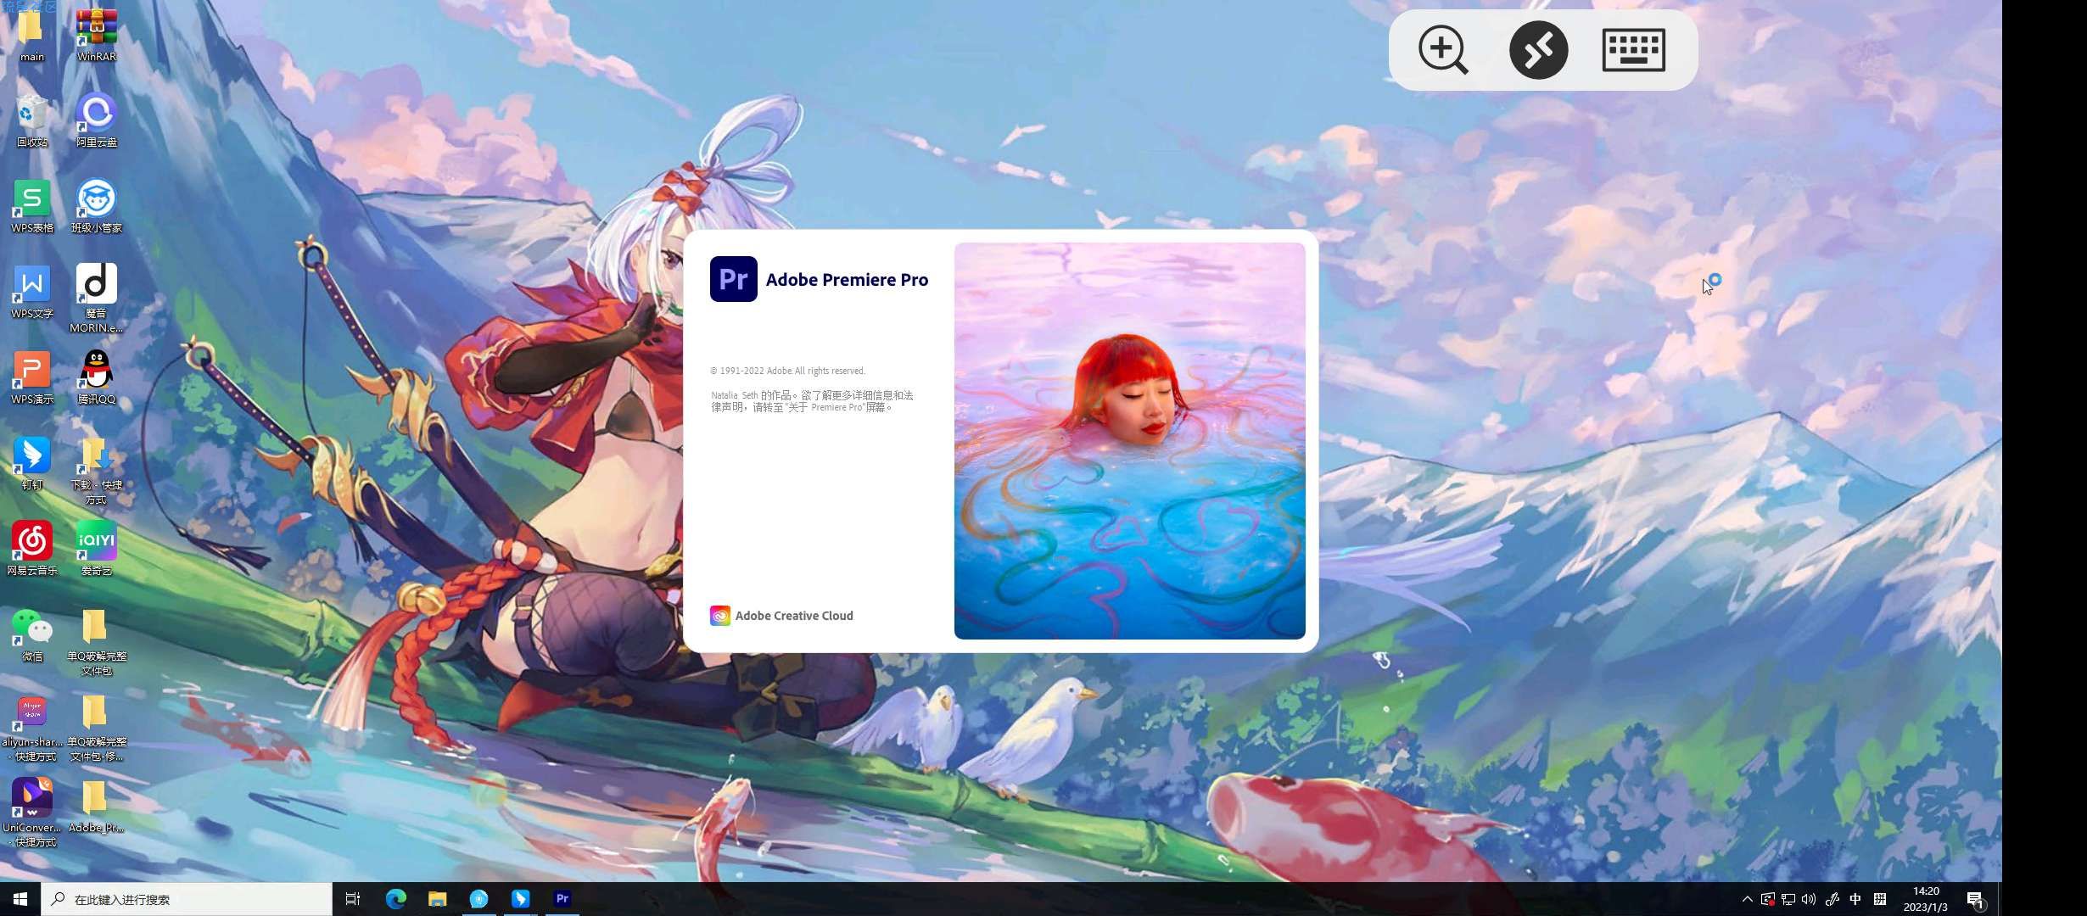Show the on-screen keyboard from remote toolbar
The image size is (2087, 916).
[1633, 50]
